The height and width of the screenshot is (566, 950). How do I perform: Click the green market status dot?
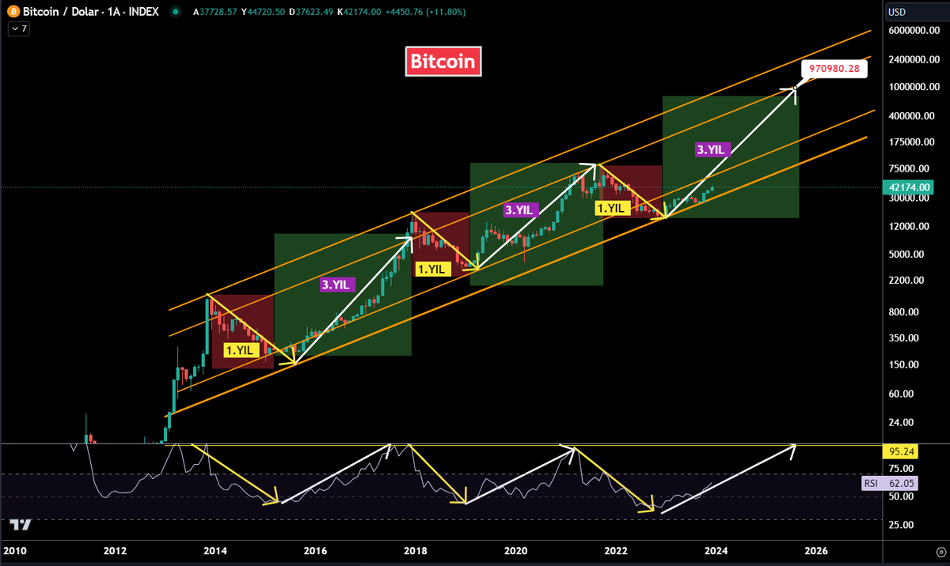[x=176, y=12]
